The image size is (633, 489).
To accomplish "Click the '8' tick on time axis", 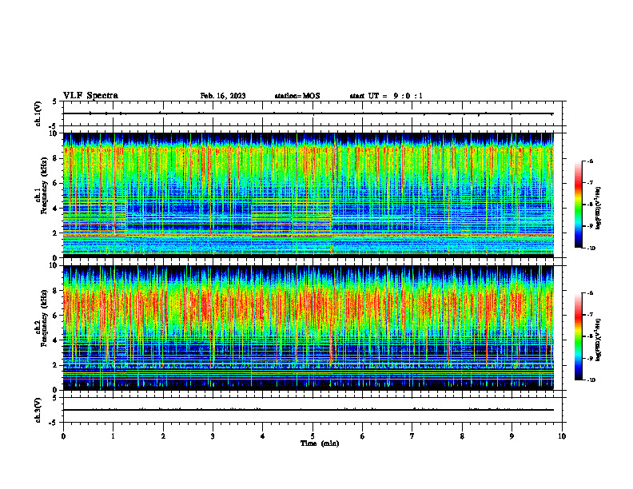I will pyautogui.click(x=462, y=436).
